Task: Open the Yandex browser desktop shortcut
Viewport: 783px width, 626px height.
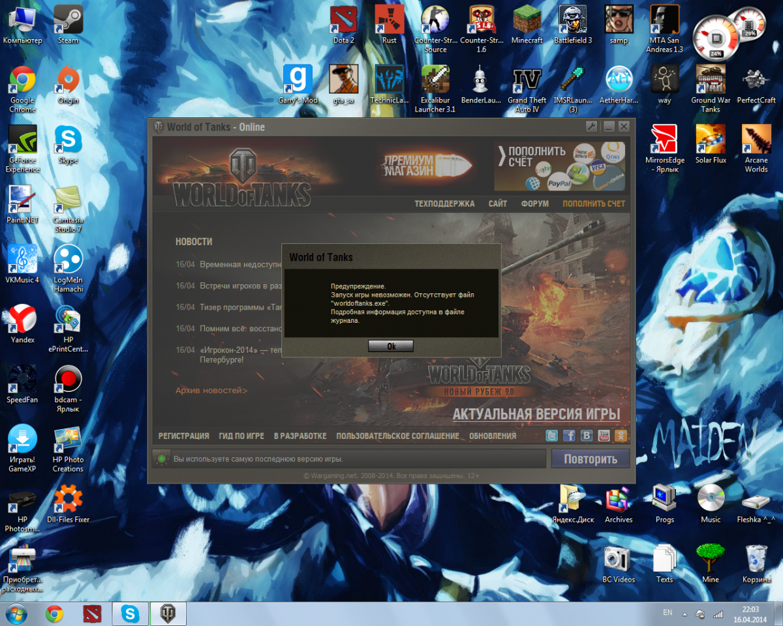Action: point(22,324)
